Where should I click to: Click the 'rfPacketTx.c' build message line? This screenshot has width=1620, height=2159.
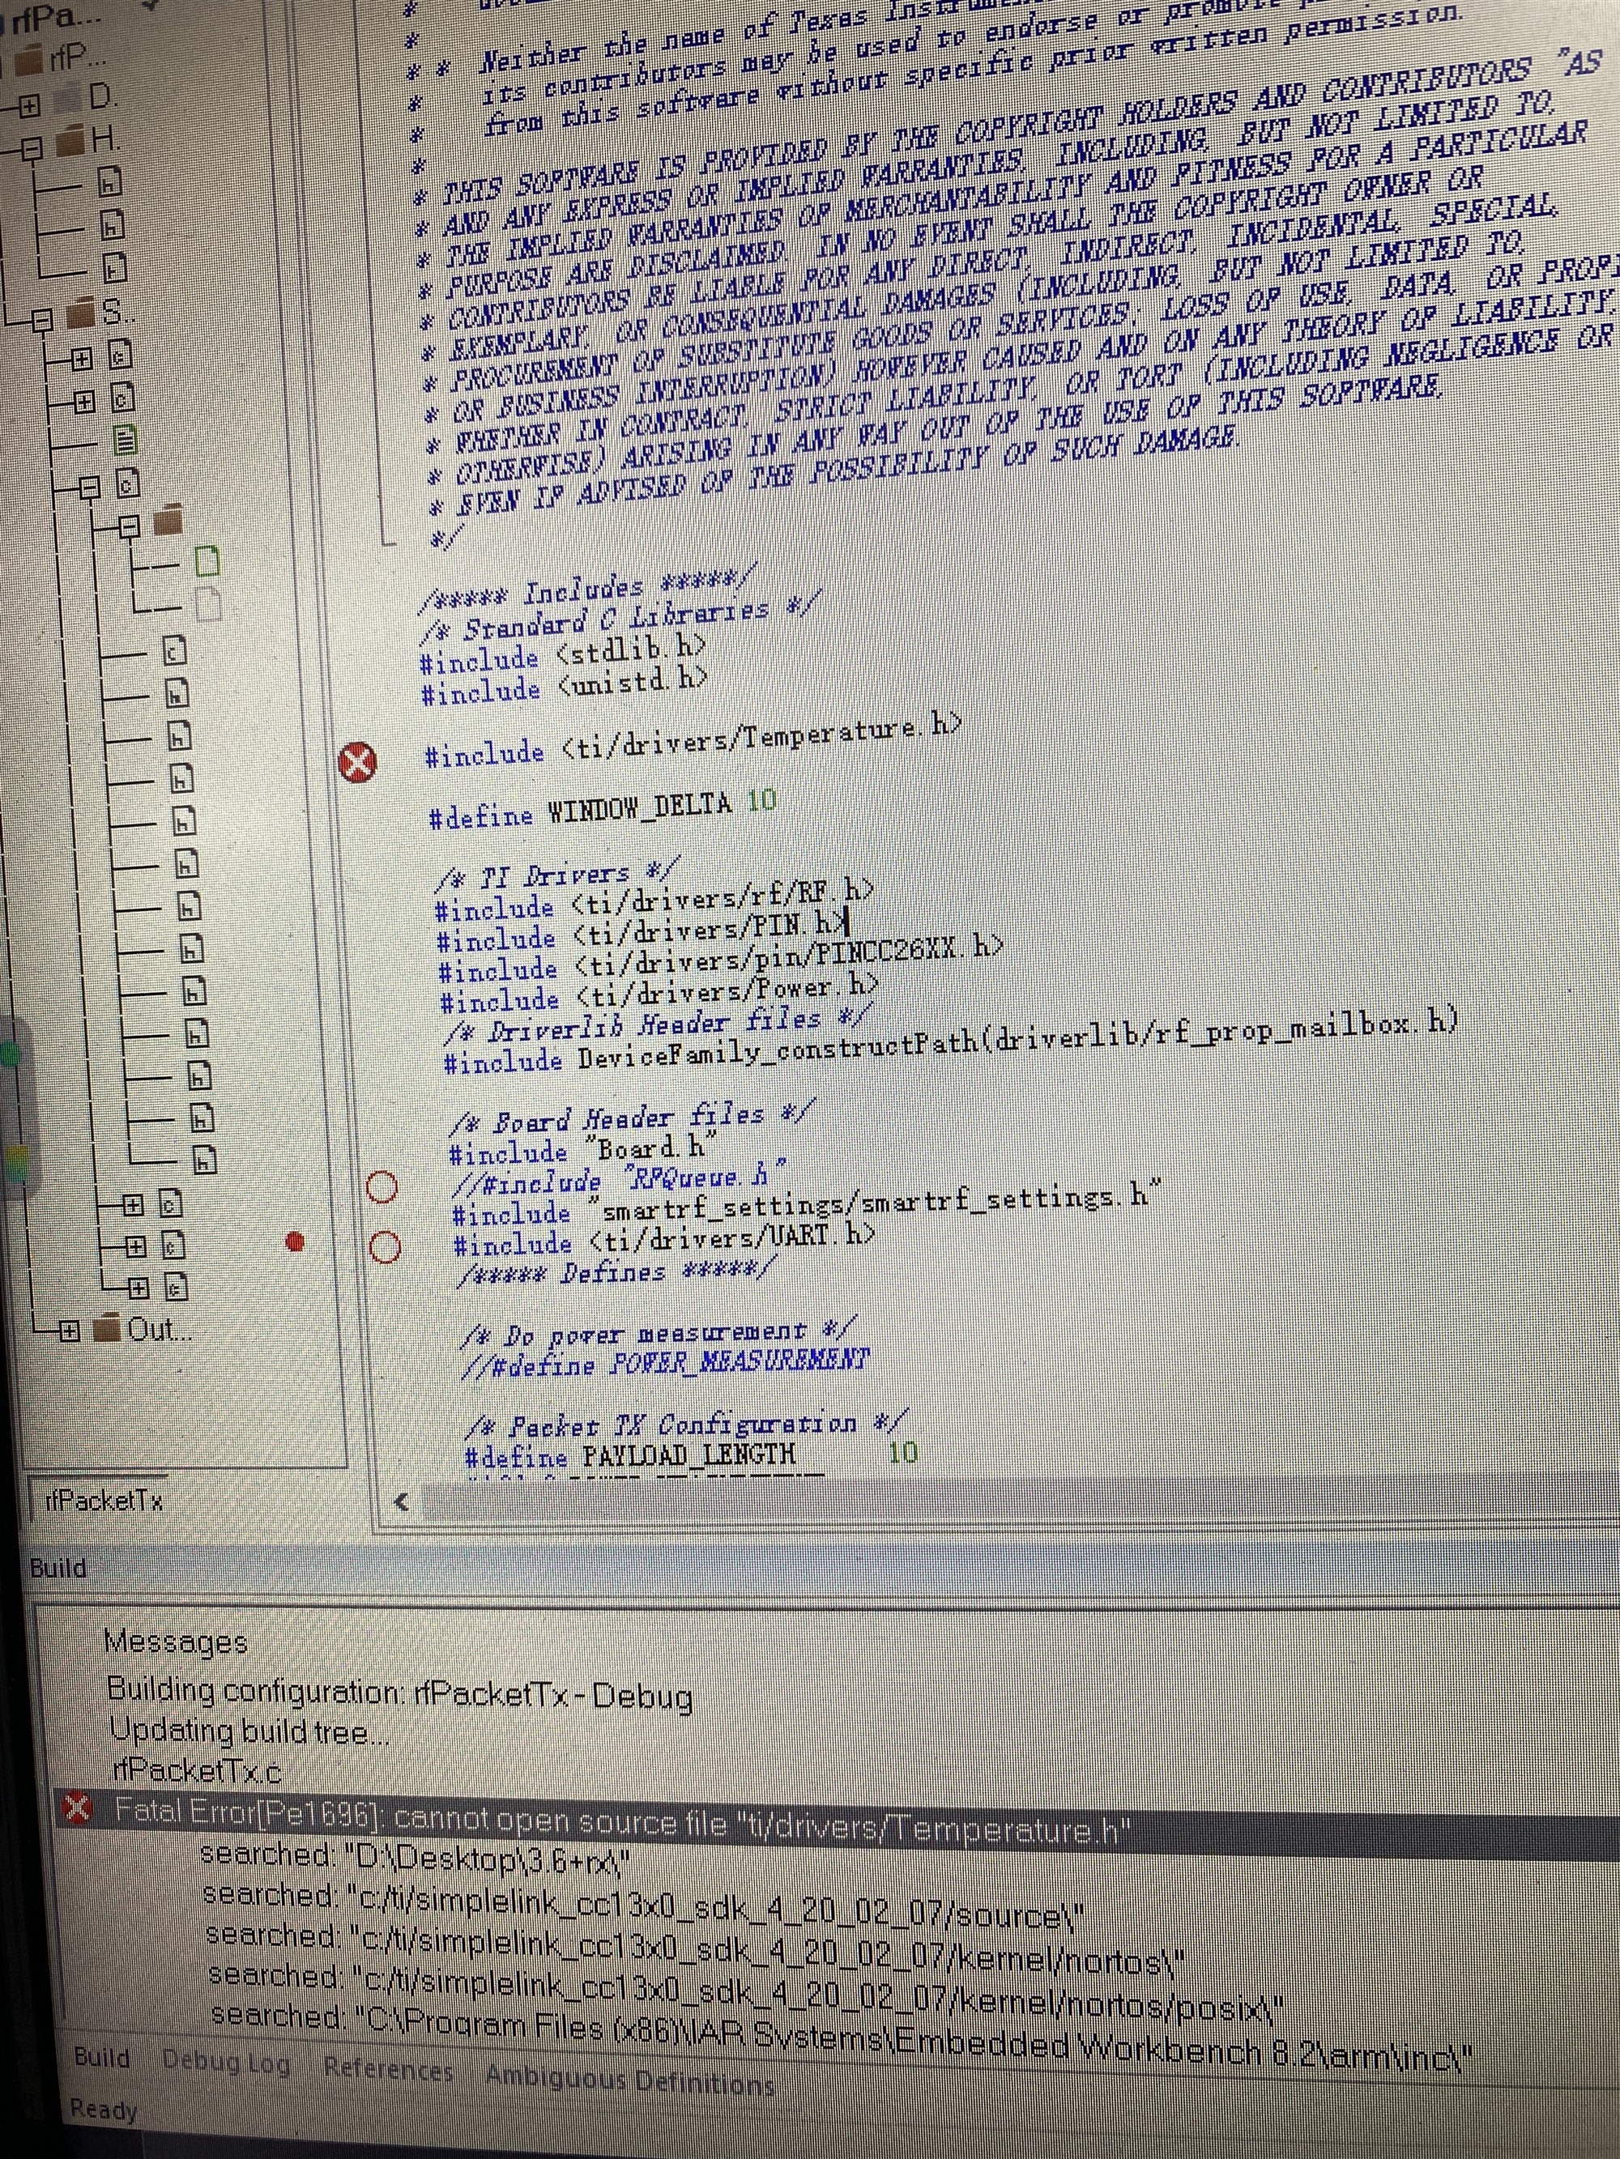click(x=198, y=1769)
